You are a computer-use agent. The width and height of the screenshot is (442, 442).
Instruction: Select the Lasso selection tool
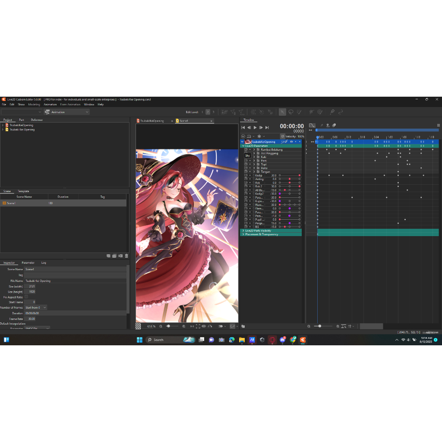click(291, 112)
